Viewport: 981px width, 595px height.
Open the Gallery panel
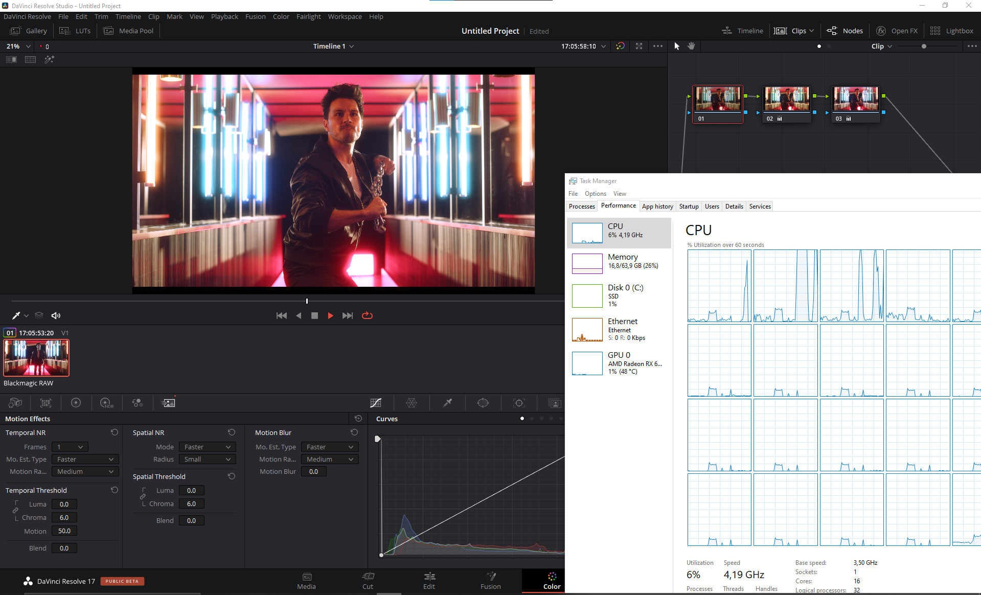coord(29,31)
